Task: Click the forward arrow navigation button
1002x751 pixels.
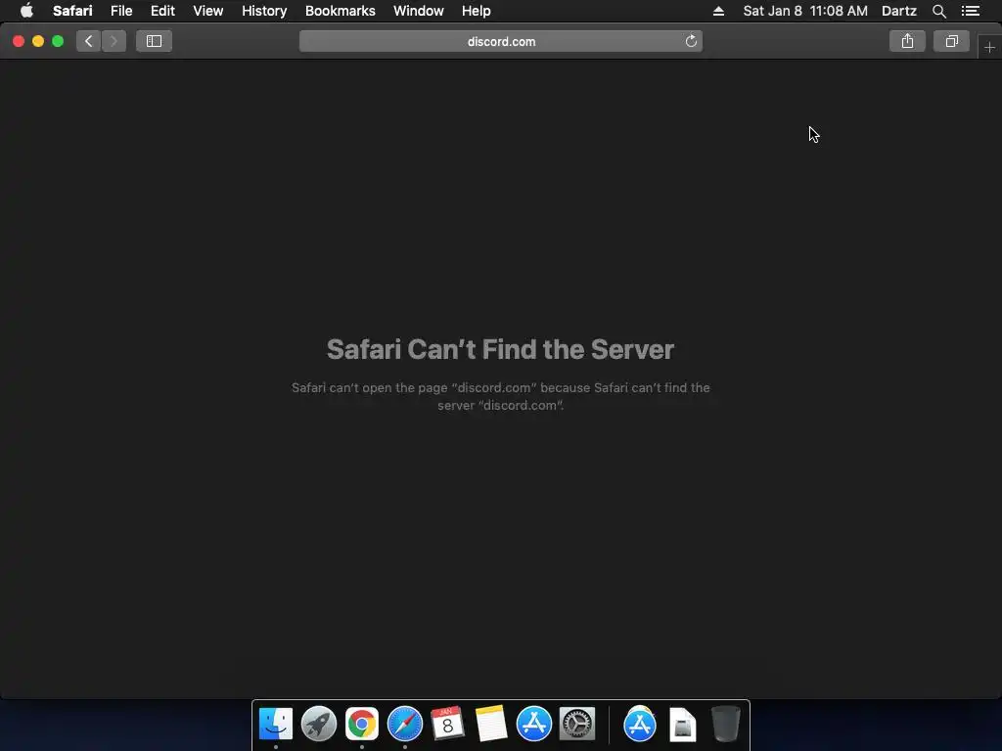Action: 114,41
